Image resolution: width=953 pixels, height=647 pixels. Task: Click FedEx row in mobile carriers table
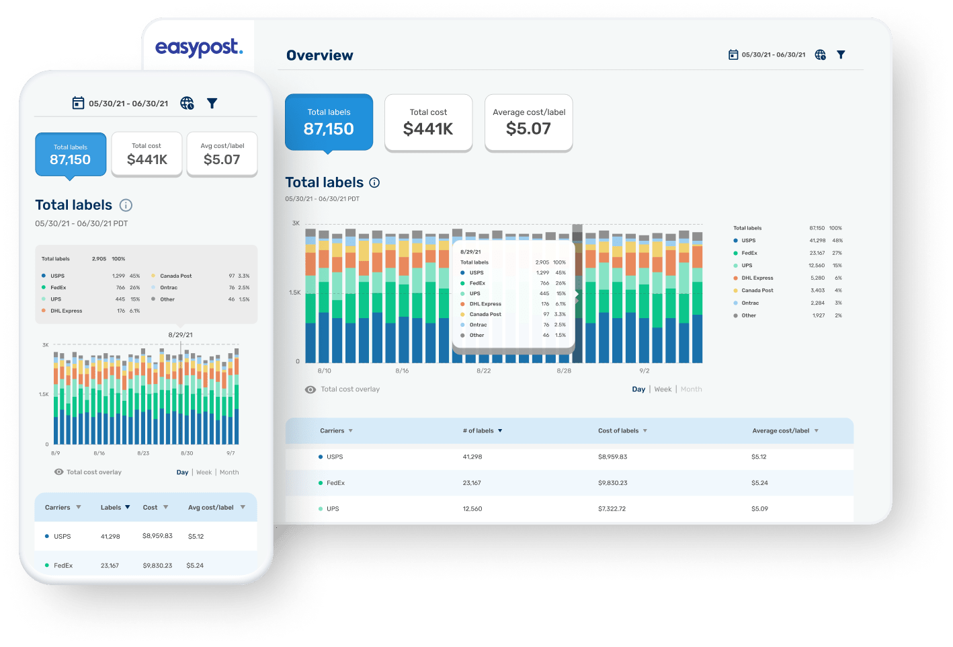(x=146, y=564)
